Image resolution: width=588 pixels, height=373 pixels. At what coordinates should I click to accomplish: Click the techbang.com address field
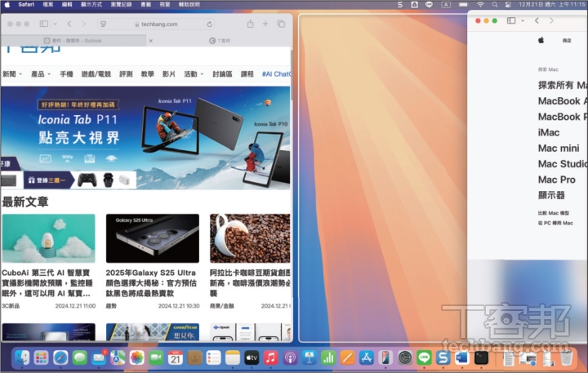[x=156, y=24]
